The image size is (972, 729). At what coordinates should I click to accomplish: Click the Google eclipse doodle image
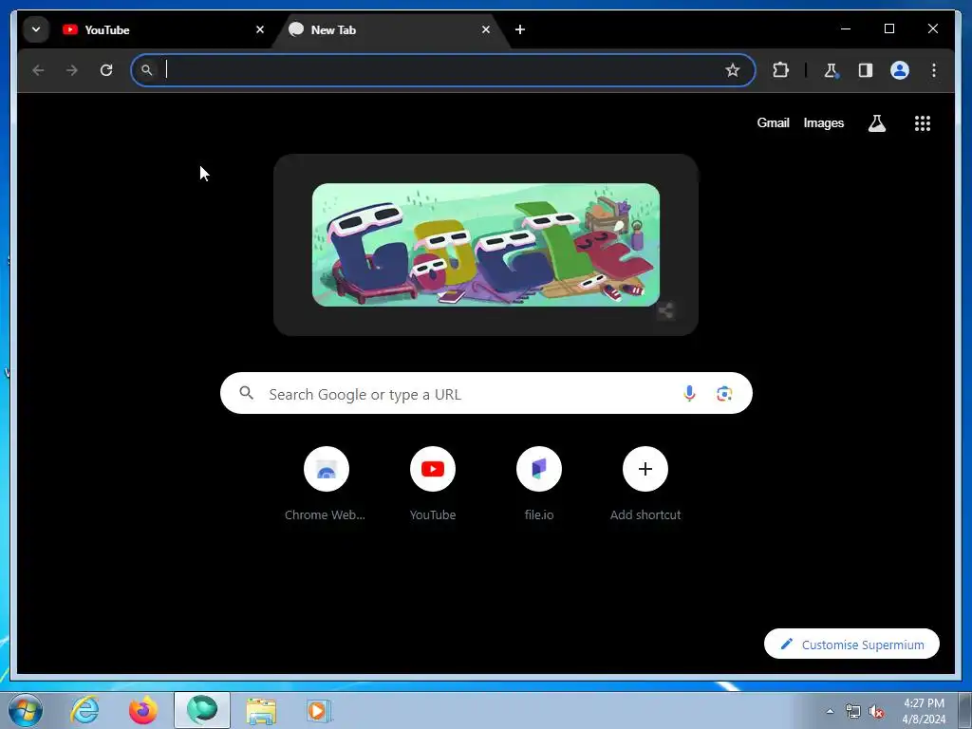pos(485,244)
